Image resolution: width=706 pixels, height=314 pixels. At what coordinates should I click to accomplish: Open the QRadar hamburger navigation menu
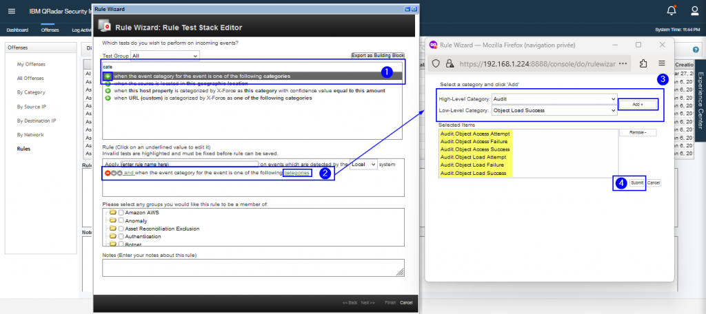coord(12,11)
